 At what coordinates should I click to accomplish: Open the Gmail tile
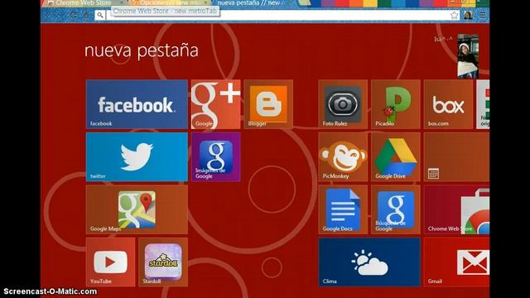point(456,262)
